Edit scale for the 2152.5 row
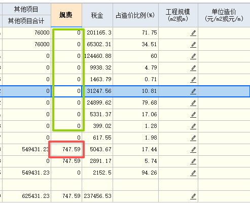The width and height of the screenshot is (250, 204). pos(193,173)
